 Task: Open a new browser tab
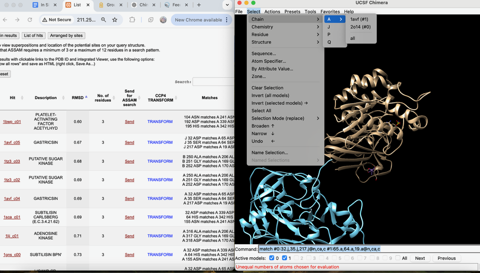(199, 5)
